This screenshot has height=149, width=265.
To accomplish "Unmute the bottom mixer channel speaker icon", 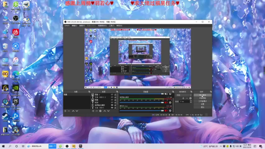I will pyautogui.click(x=166, y=111).
